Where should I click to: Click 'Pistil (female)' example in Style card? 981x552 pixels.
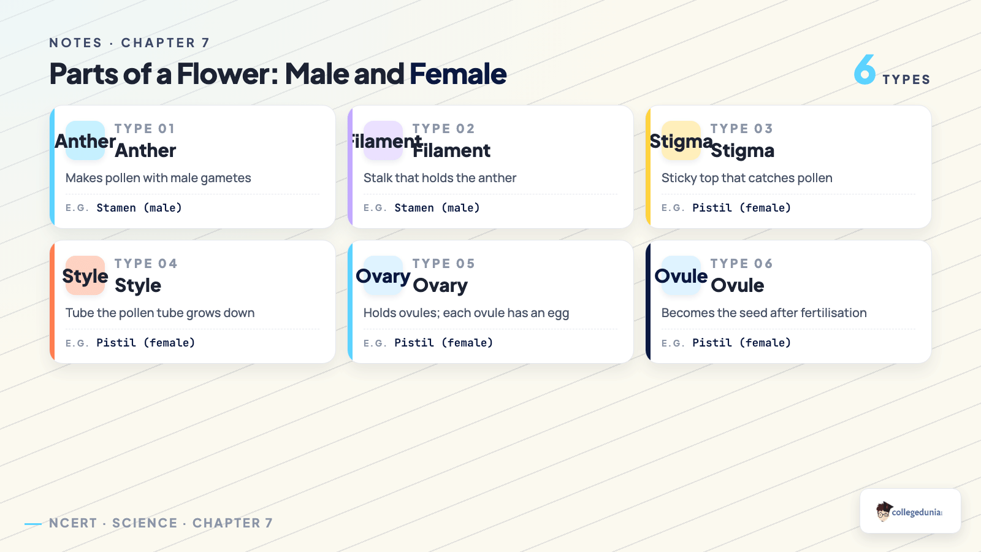(x=146, y=343)
